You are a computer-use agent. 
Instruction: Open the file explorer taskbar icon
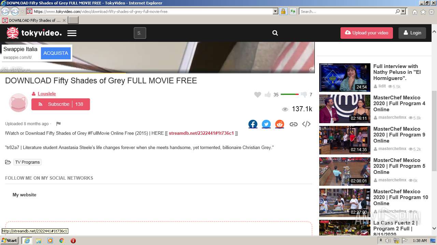(x=39, y=241)
